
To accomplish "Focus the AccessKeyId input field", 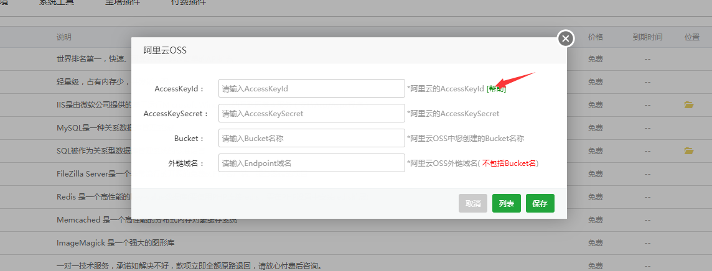I will (311, 88).
